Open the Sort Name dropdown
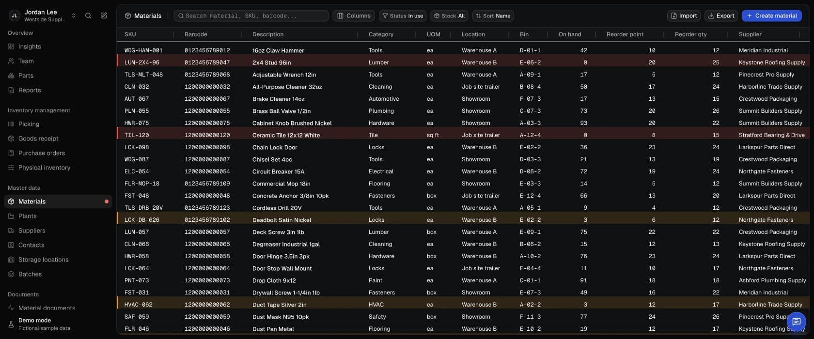The width and height of the screenshot is (814, 339). point(493,15)
